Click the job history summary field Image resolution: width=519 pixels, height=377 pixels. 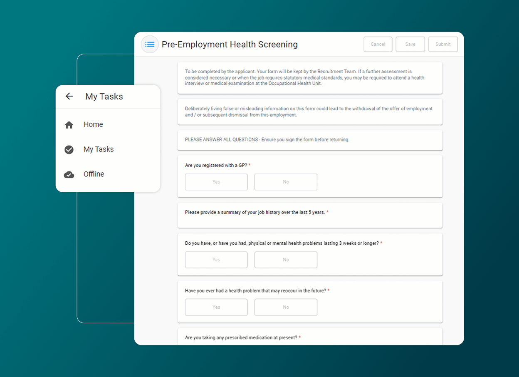click(310, 215)
